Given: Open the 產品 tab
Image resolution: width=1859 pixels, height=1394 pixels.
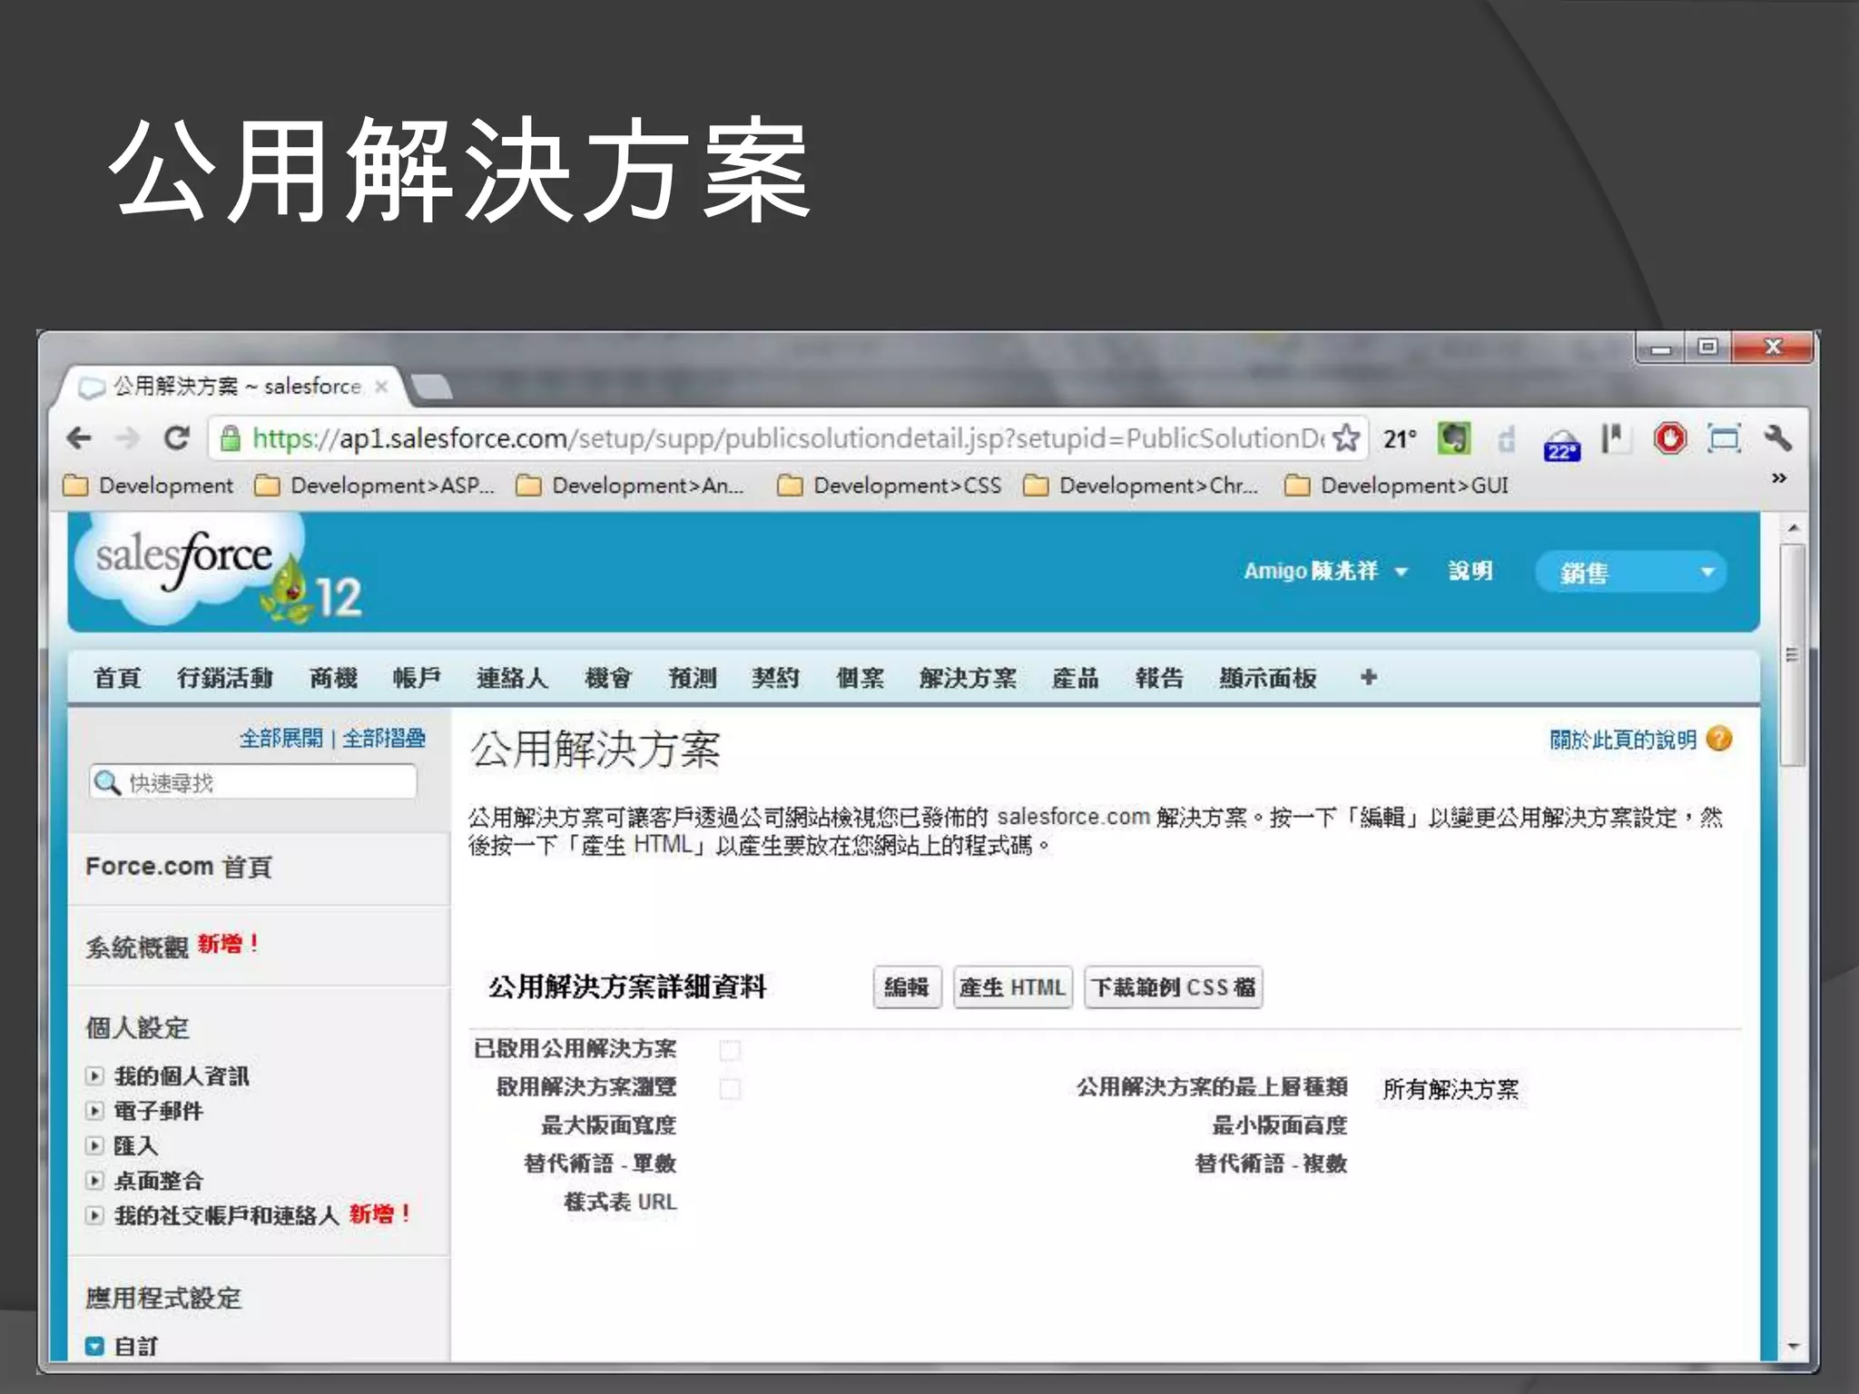Looking at the screenshot, I should click(x=1076, y=678).
